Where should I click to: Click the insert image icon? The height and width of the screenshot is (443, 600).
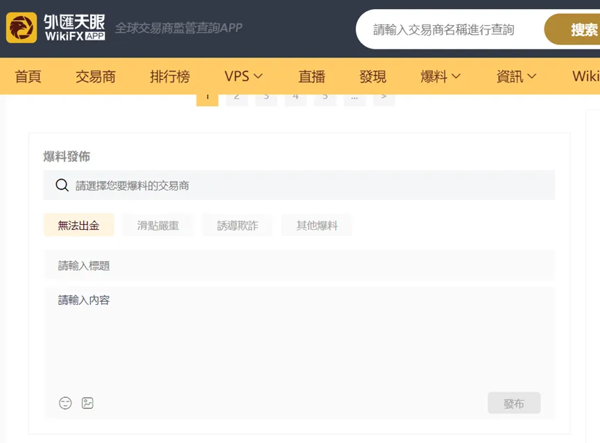point(87,403)
